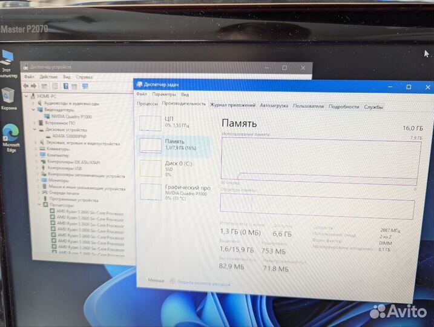Click the 2667 МГц speed value
The height and width of the screenshot is (327, 434).
[390, 230]
